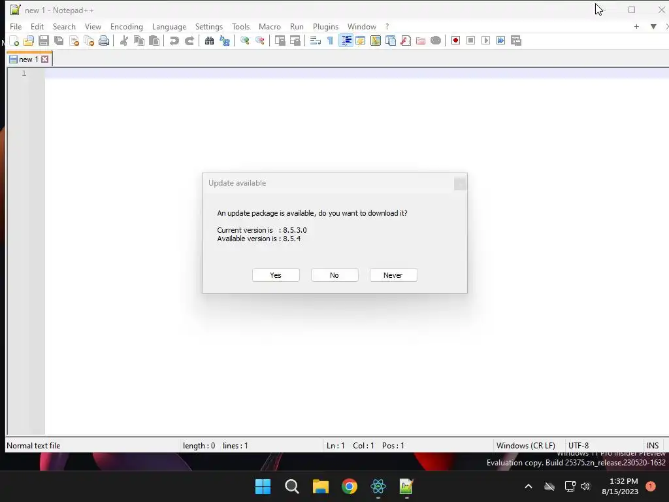Run macro multiple times icon
Image resolution: width=669 pixels, height=502 pixels.
pyautogui.click(x=500, y=41)
